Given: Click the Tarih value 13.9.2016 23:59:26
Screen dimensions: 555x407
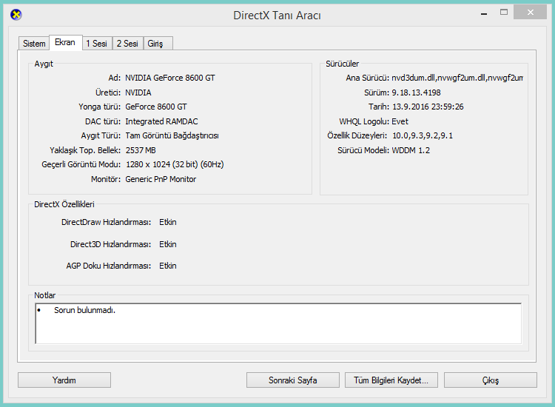Looking at the screenshot, I should coord(428,107).
